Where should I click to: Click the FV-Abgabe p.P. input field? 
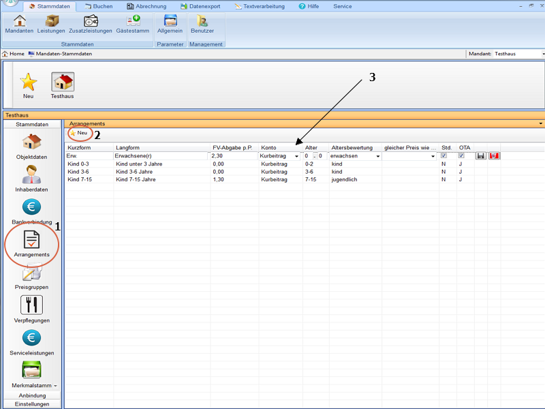point(233,156)
